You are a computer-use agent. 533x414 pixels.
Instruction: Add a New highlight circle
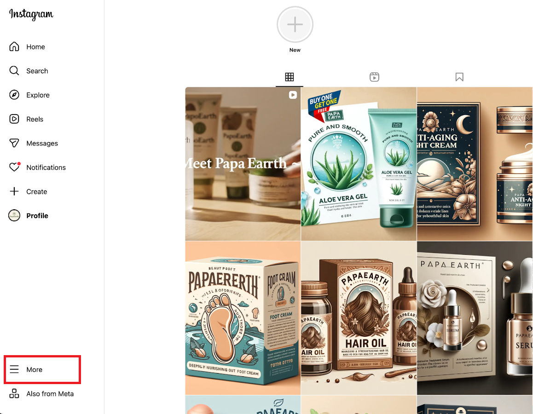click(x=295, y=24)
